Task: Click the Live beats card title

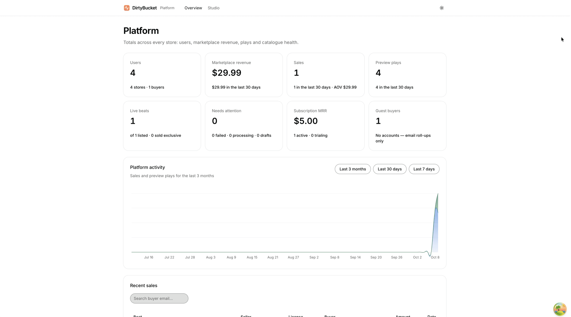Action: (139, 111)
